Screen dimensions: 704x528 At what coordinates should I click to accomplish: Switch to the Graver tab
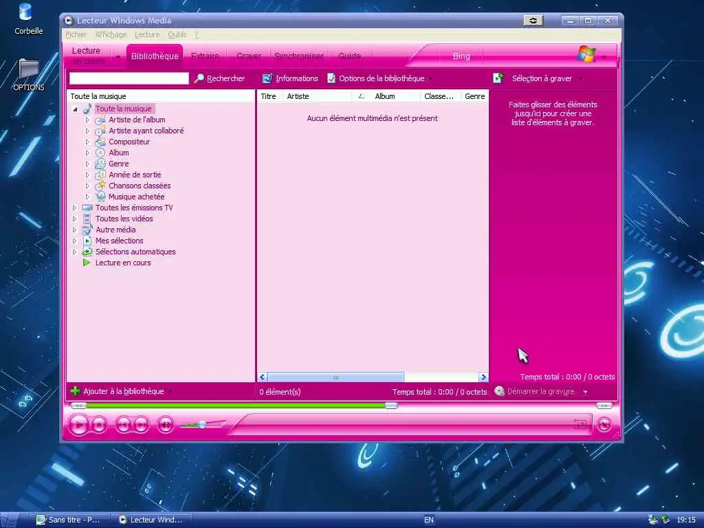pyautogui.click(x=249, y=56)
